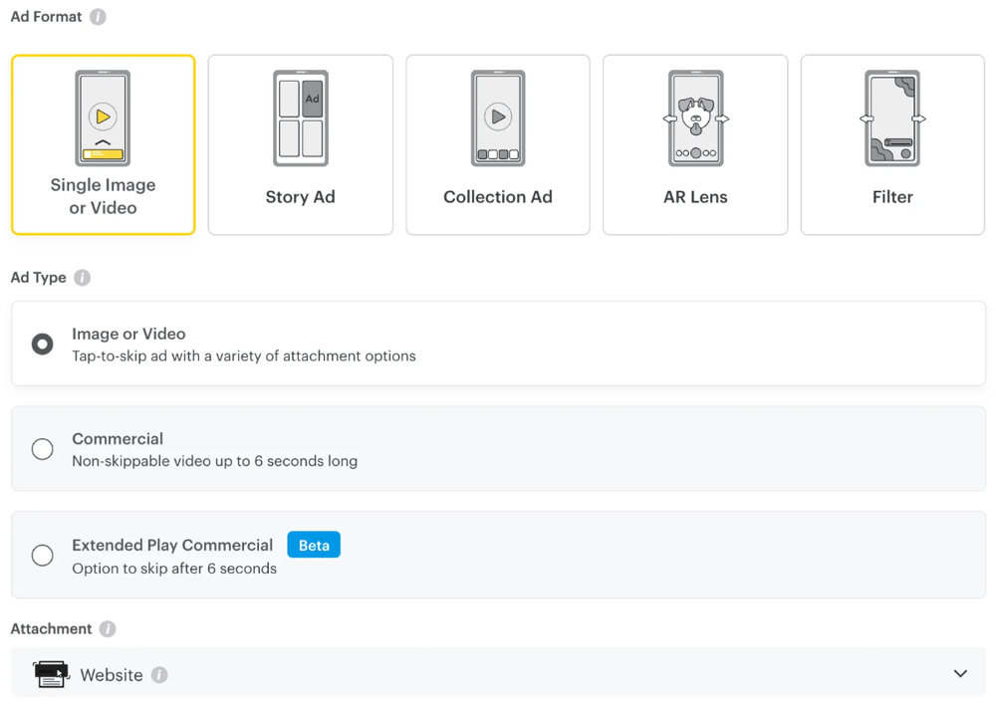Select the Image or Video radio button

pyautogui.click(x=43, y=345)
